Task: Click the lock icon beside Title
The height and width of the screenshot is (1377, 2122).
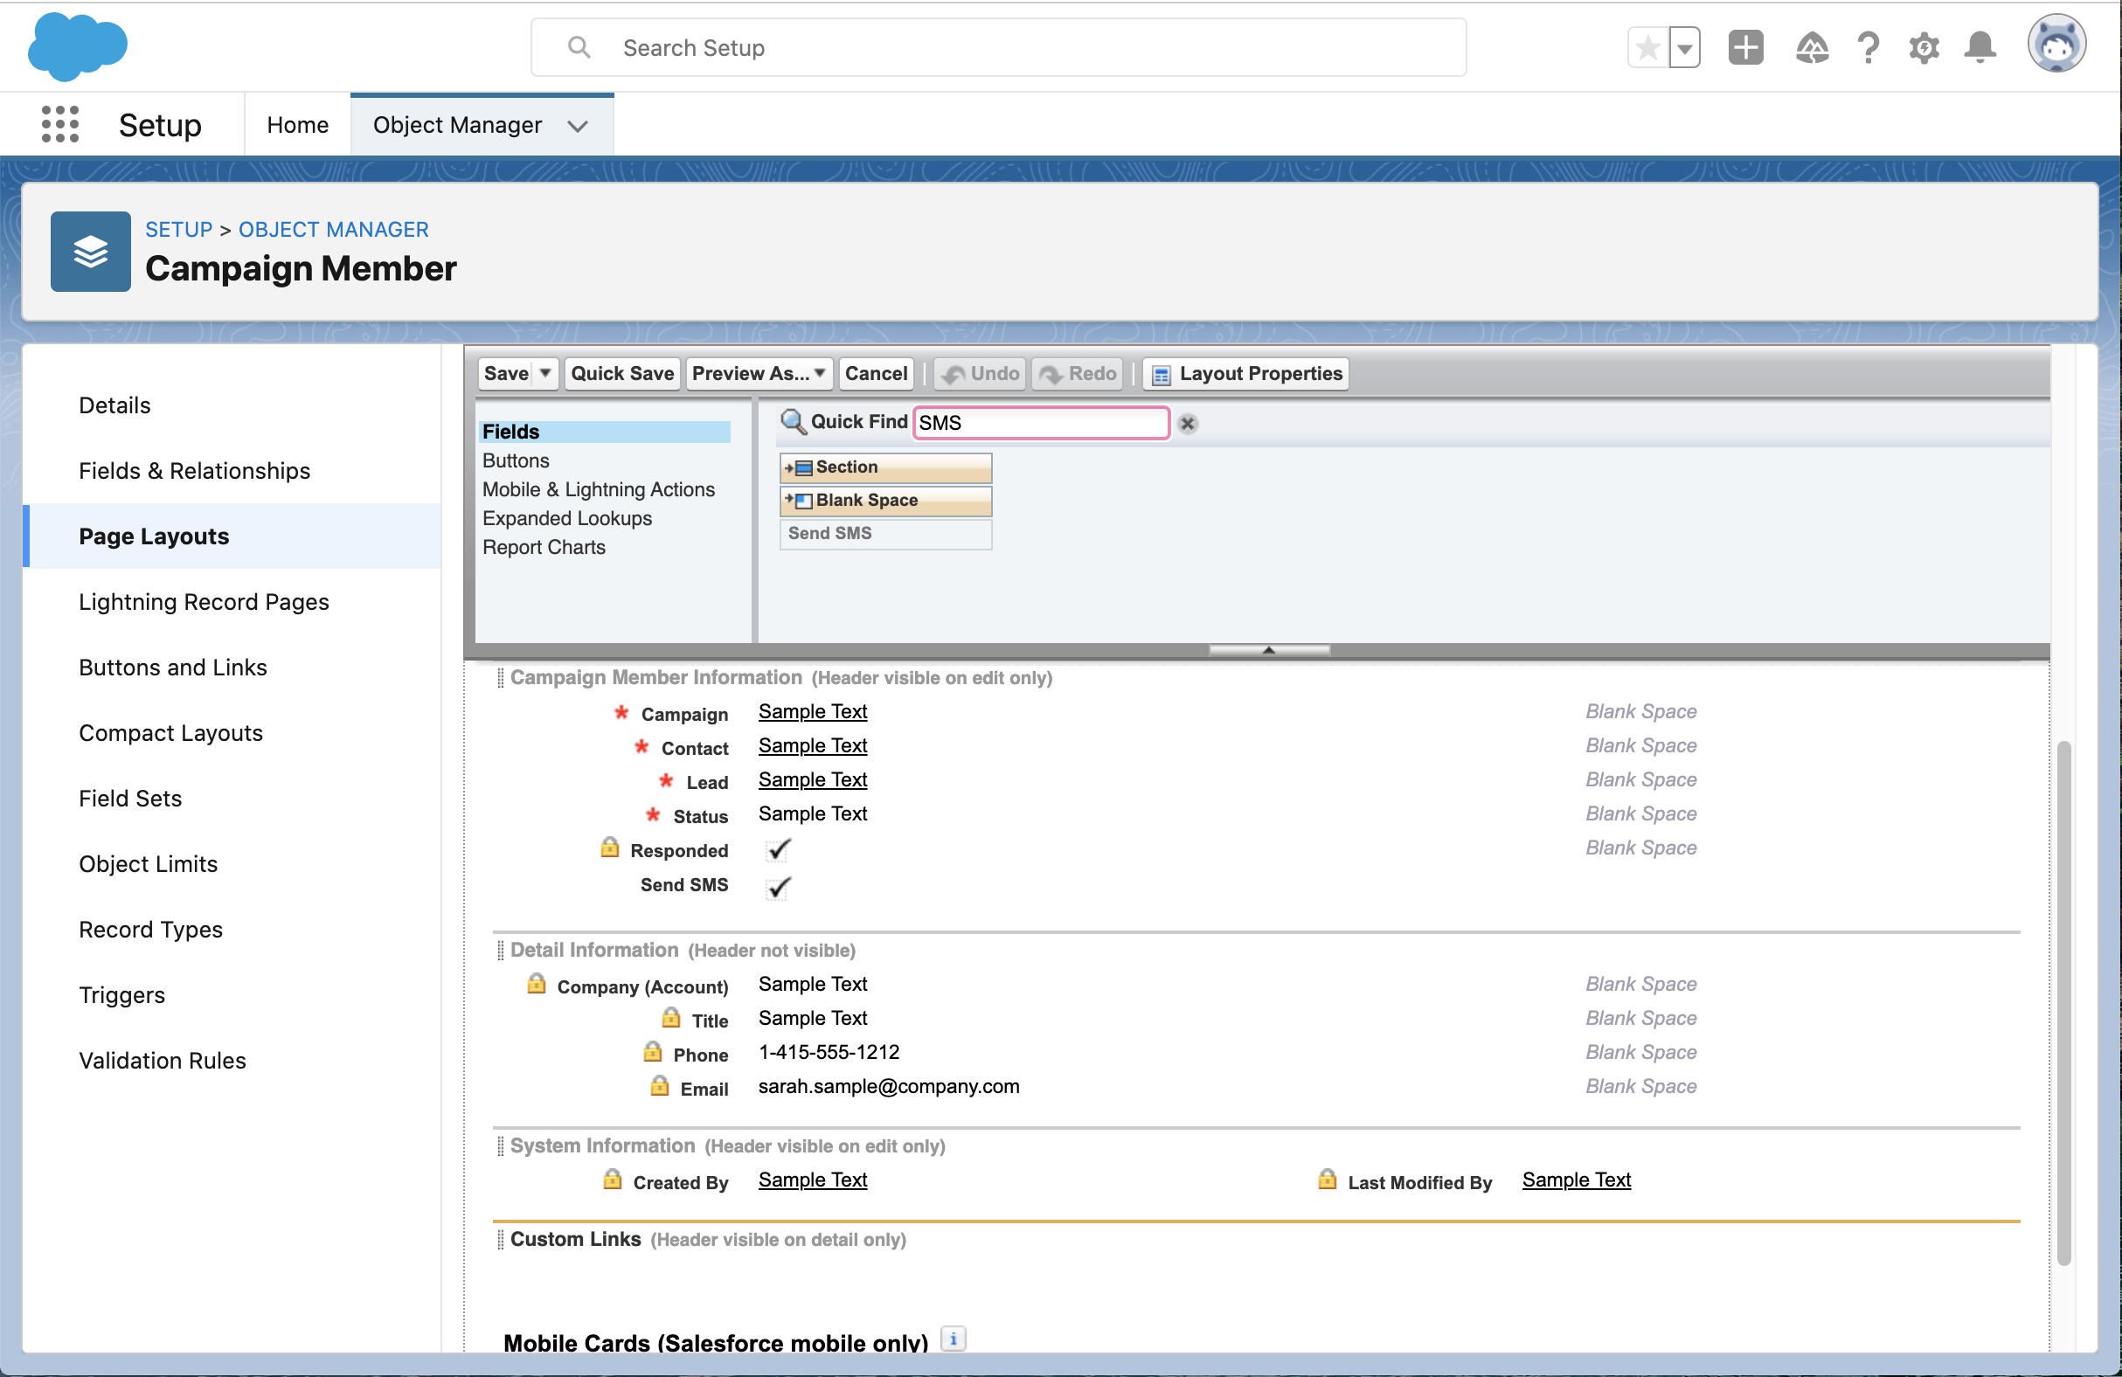Action: pos(671,1018)
